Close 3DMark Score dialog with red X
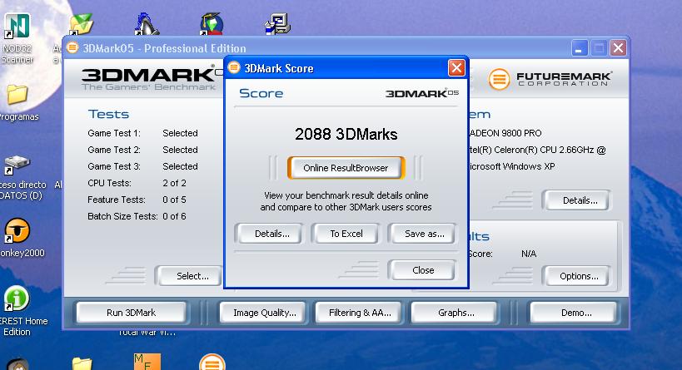 click(456, 68)
